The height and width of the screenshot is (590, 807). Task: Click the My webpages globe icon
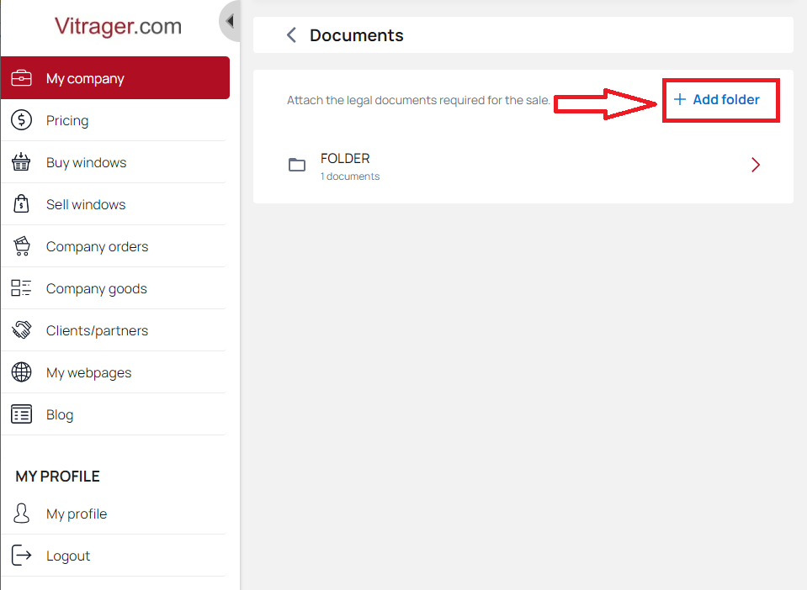click(x=22, y=372)
